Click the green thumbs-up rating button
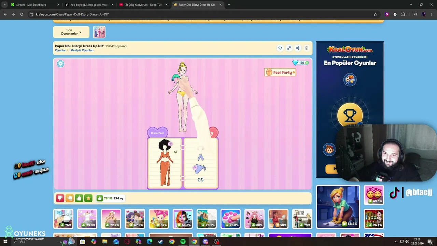Image resolution: width=437 pixels, height=246 pixels. [x=79, y=198]
